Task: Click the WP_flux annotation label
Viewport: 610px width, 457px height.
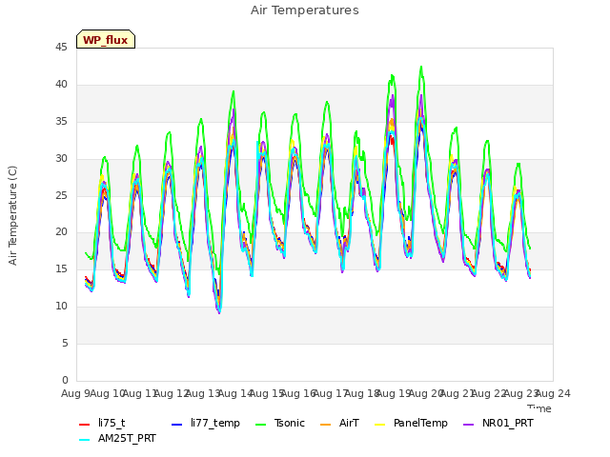Action: (x=106, y=40)
